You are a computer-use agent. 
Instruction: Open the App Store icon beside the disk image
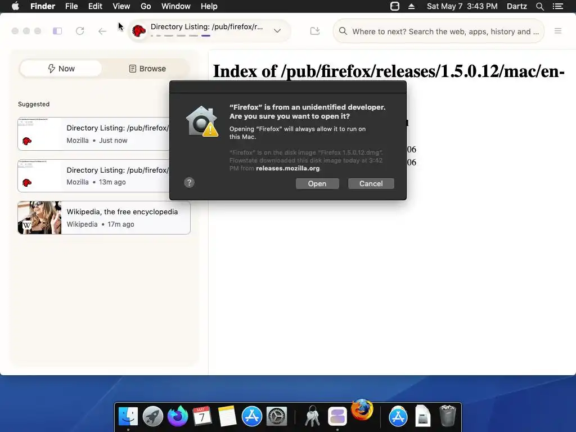pyautogui.click(x=398, y=416)
